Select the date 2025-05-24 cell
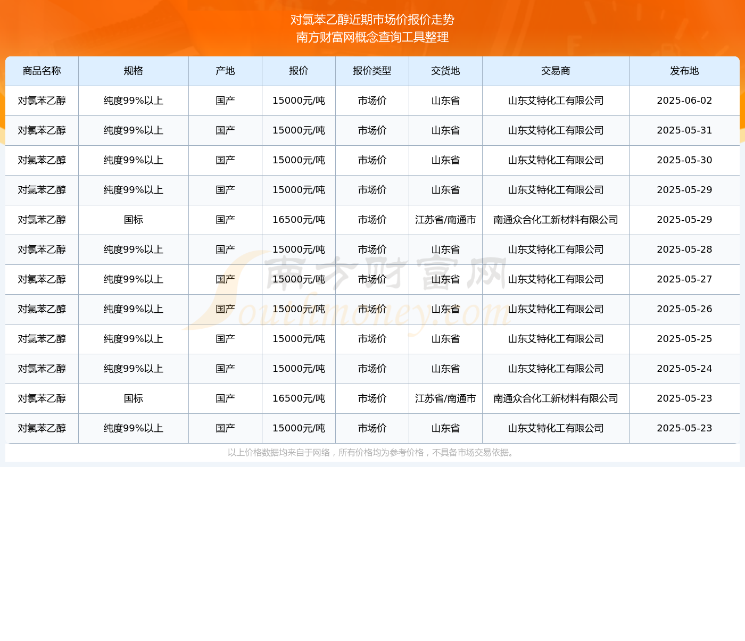The height and width of the screenshot is (641, 745). (x=685, y=369)
